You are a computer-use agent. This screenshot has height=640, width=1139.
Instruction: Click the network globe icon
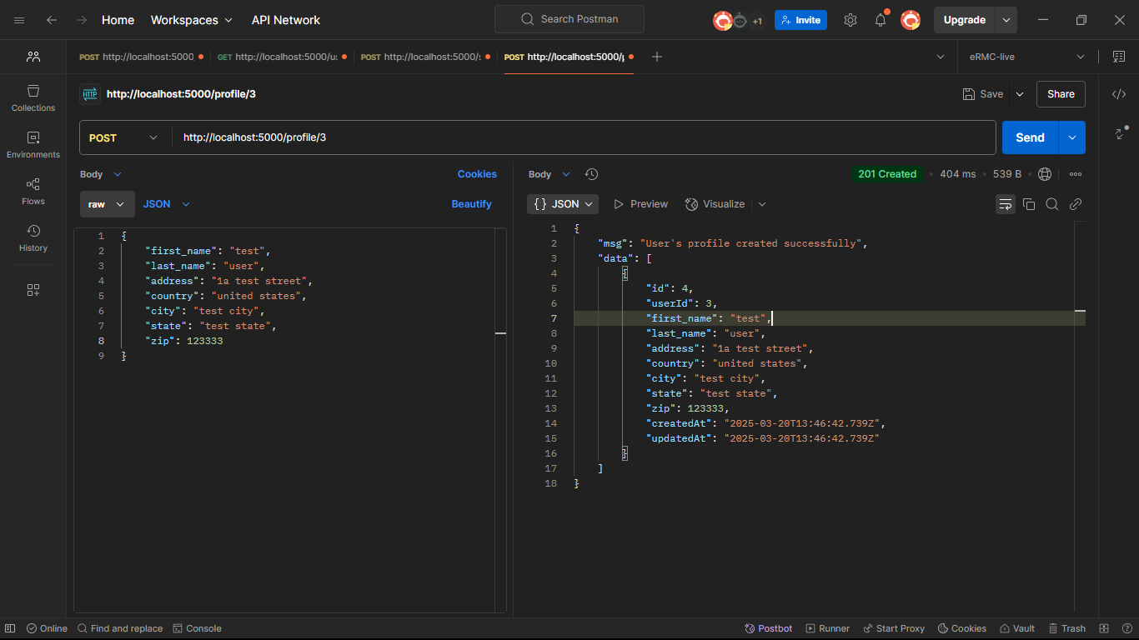[1045, 174]
